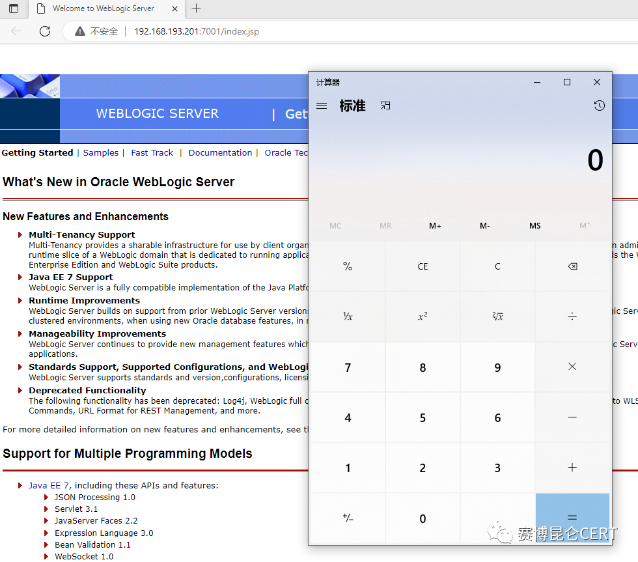Image resolution: width=638 pixels, height=562 pixels.
Task: Click the browser address bar URL
Action: (197, 31)
